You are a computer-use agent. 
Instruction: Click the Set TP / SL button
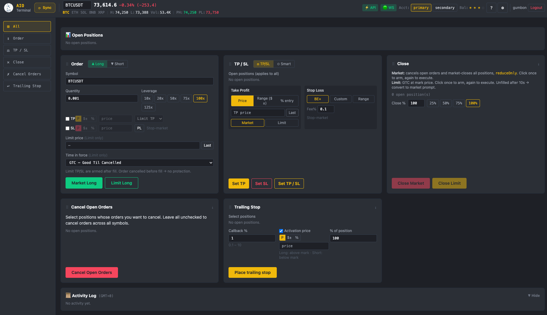(289, 184)
